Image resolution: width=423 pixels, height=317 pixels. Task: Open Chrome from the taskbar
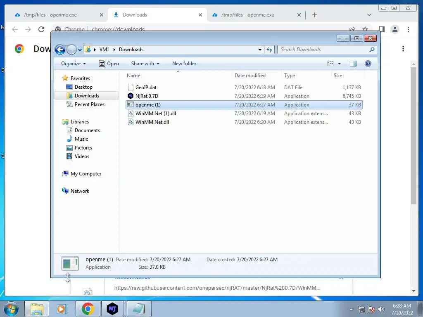(x=88, y=309)
